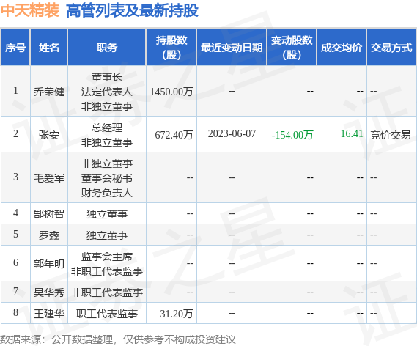The width and height of the screenshot is (417, 346).
Task: Click the 变动股数(股) column header
Action: pyautogui.click(x=292, y=48)
